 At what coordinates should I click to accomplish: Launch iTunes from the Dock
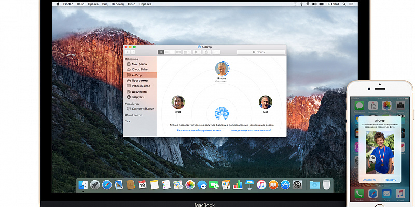click(261, 185)
